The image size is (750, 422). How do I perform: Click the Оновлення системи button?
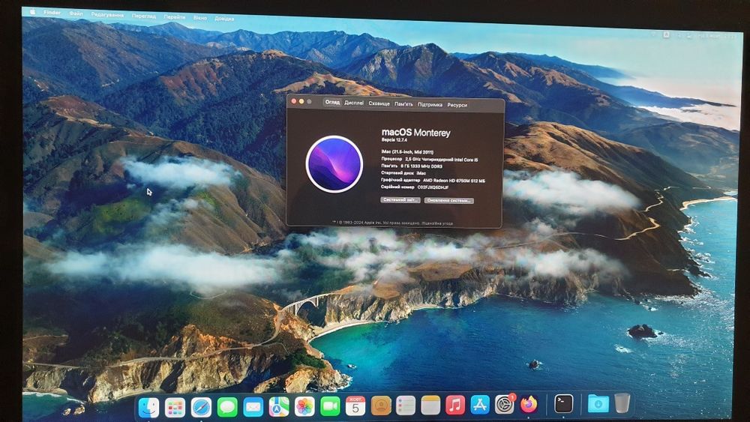point(448,201)
